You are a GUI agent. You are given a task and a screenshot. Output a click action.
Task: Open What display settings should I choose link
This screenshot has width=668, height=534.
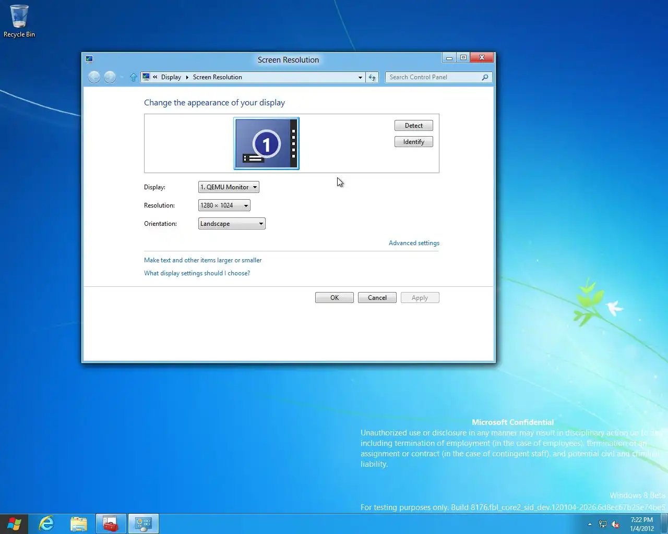197,273
